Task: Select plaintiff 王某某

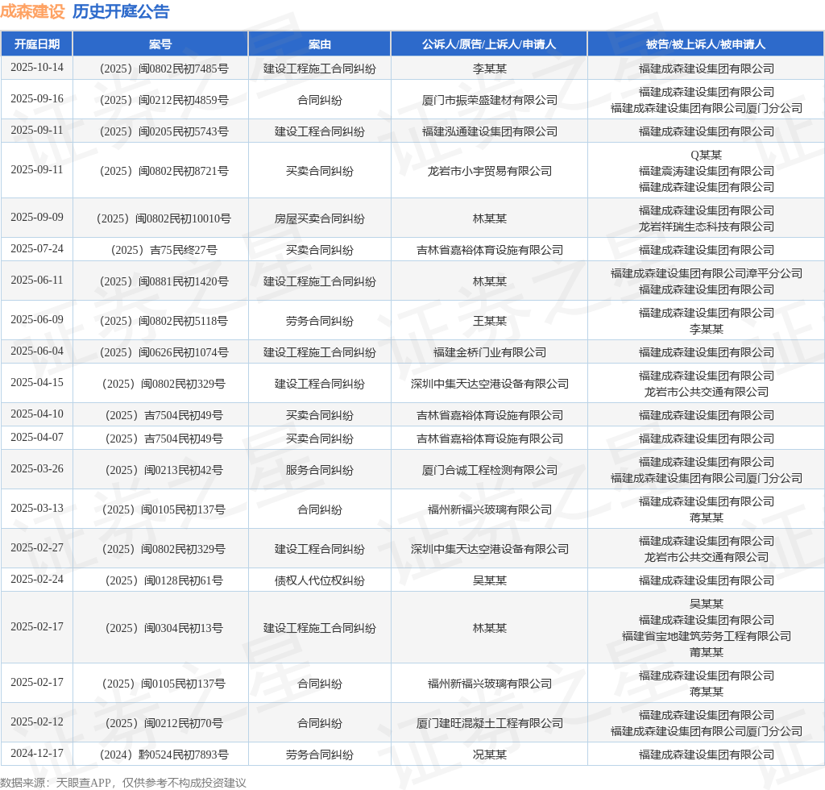Action: point(489,321)
